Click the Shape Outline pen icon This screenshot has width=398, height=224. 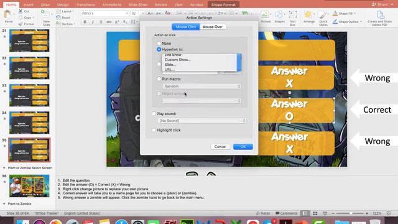point(335,22)
